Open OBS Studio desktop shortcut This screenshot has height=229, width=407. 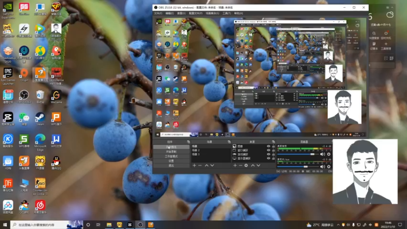pos(24,96)
